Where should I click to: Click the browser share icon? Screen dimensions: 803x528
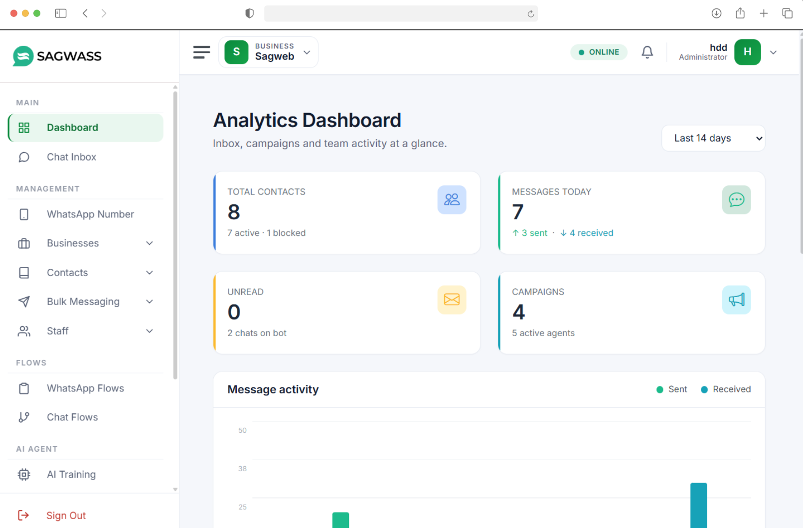(740, 13)
